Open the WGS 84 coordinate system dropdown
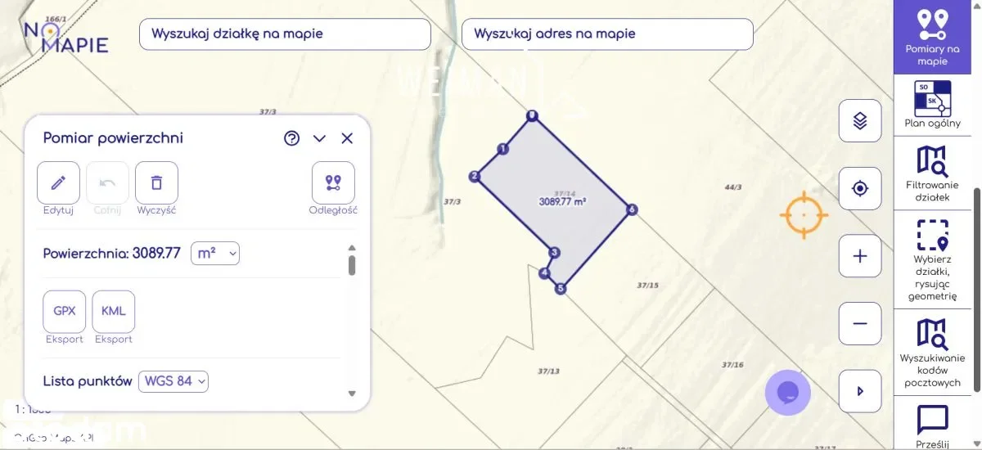The height and width of the screenshot is (450, 982). pyautogui.click(x=173, y=381)
